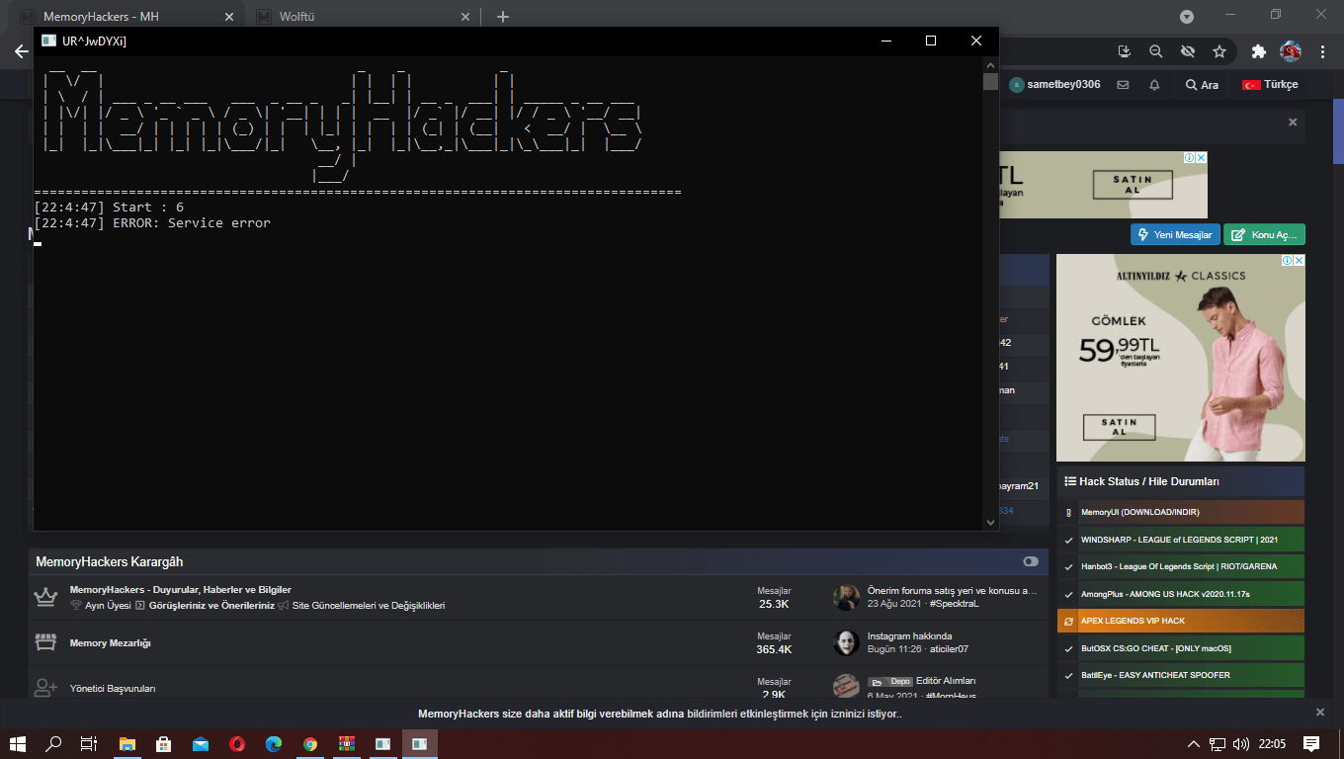The image size is (1344, 759).
Task: Close the notification permission bar
Action: point(1320,713)
